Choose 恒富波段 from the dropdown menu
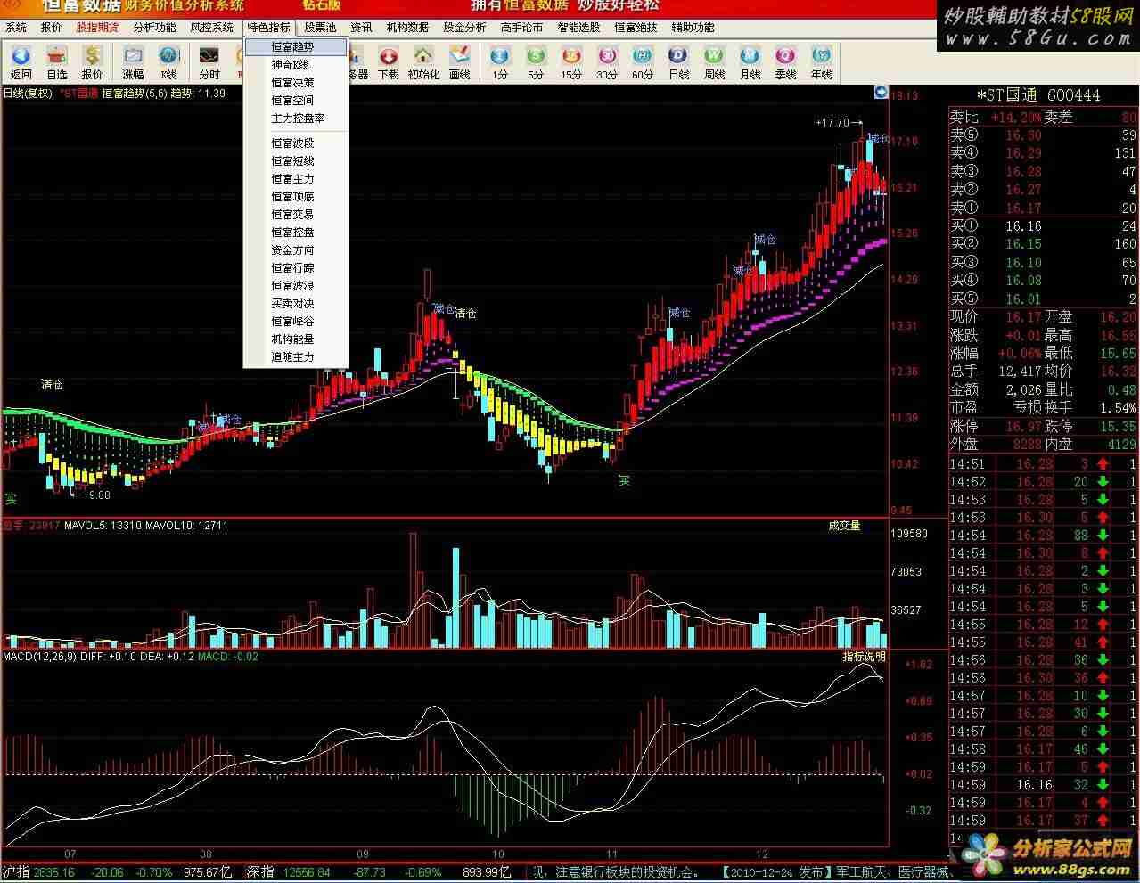 click(x=296, y=143)
